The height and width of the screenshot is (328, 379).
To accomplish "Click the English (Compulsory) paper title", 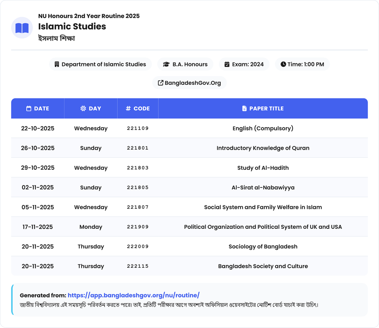I will pos(263,128).
